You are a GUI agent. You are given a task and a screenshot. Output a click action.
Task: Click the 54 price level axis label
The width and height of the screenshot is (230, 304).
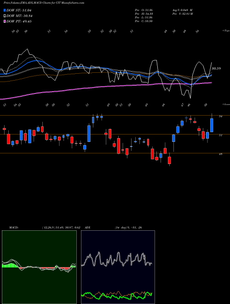(220, 117)
